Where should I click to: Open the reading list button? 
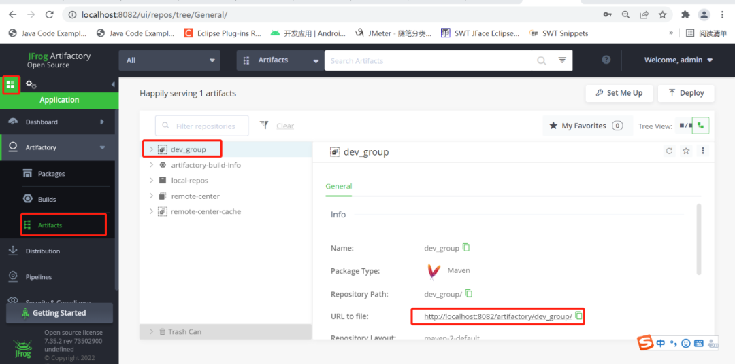pyautogui.click(x=706, y=33)
